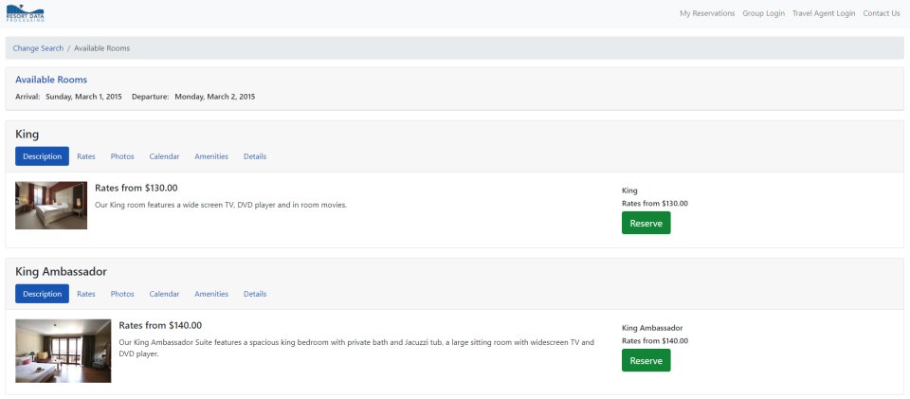This screenshot has height=399, width=910.
Task: Reserve the King Ambassador suite
Action: [646, 360]
